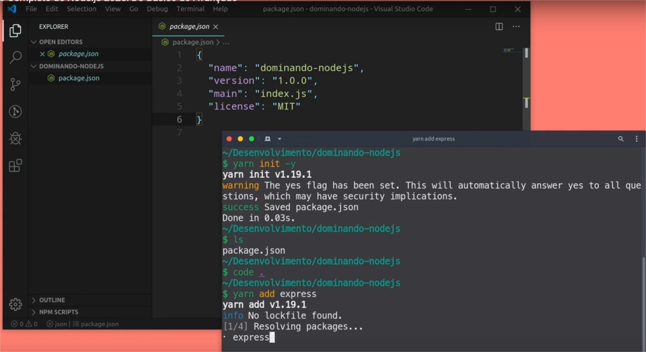Click 'yarn add express' command line in terminal

(275, 294)
